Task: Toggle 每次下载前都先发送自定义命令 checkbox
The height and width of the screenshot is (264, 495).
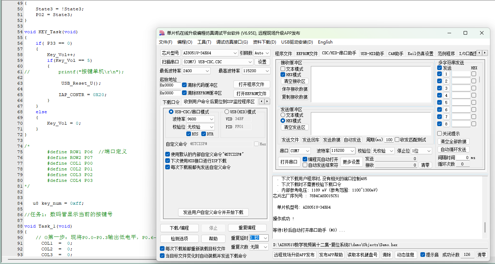Action: (x=167, y=167)
